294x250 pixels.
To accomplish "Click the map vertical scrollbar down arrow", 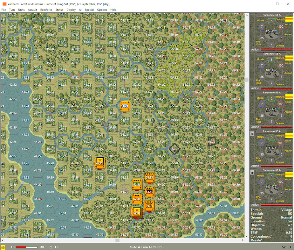I will point(247,236).
